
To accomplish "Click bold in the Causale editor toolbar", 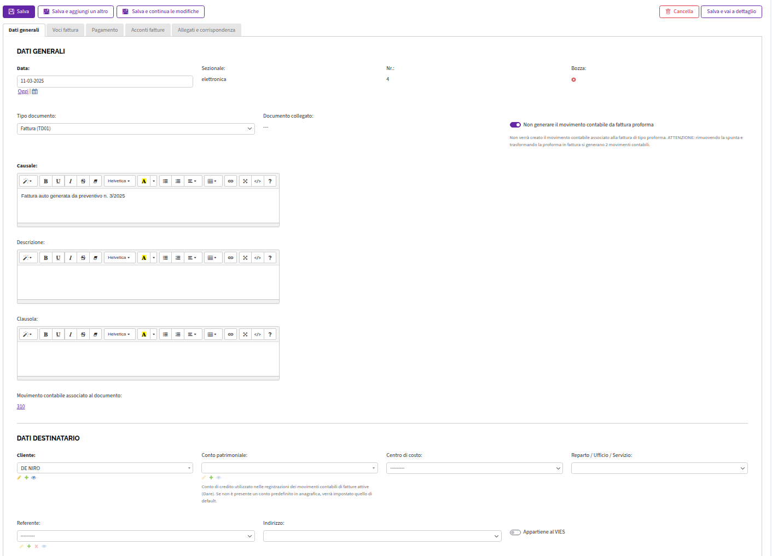I will click(x=46, y=181).
